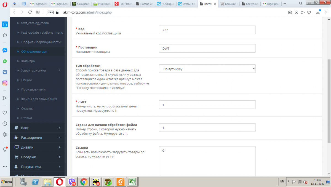331x187 pixels.
Task: Open Отзывы menu item
Action: click(x=27, y=108)
